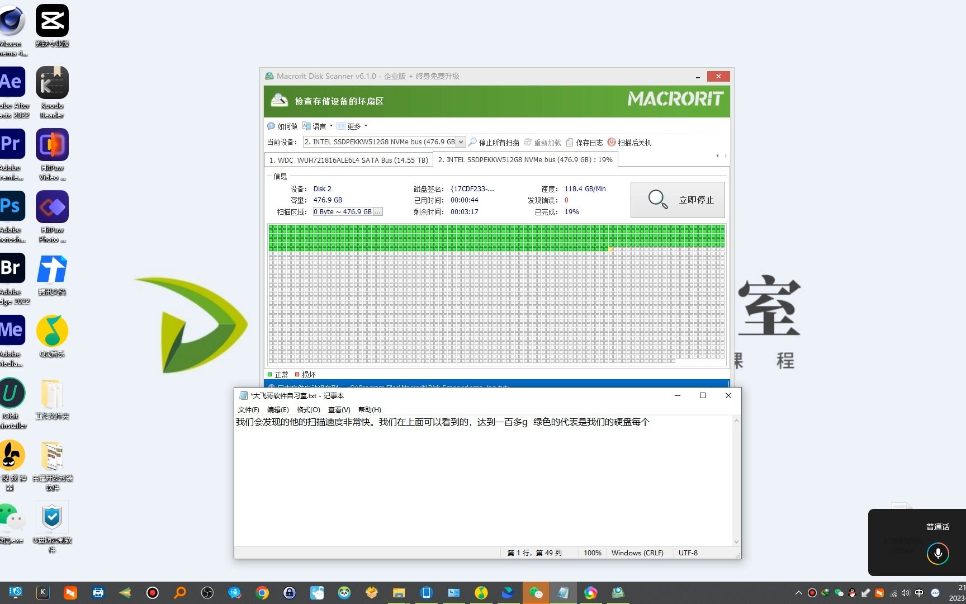Select Adobe Photoshop desktop icon
This screenshot has width=966, height=604.
coord(12,217)
